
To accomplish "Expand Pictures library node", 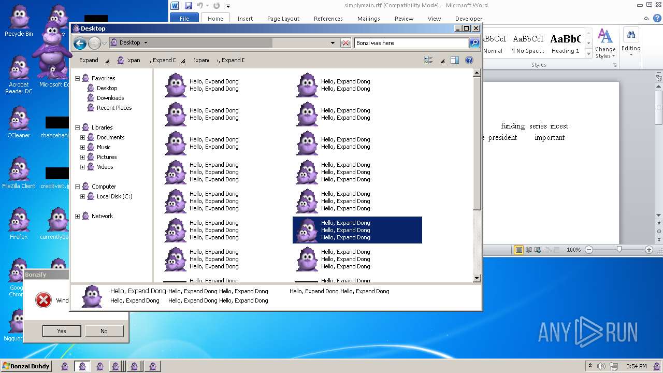I will click(82, 157).
